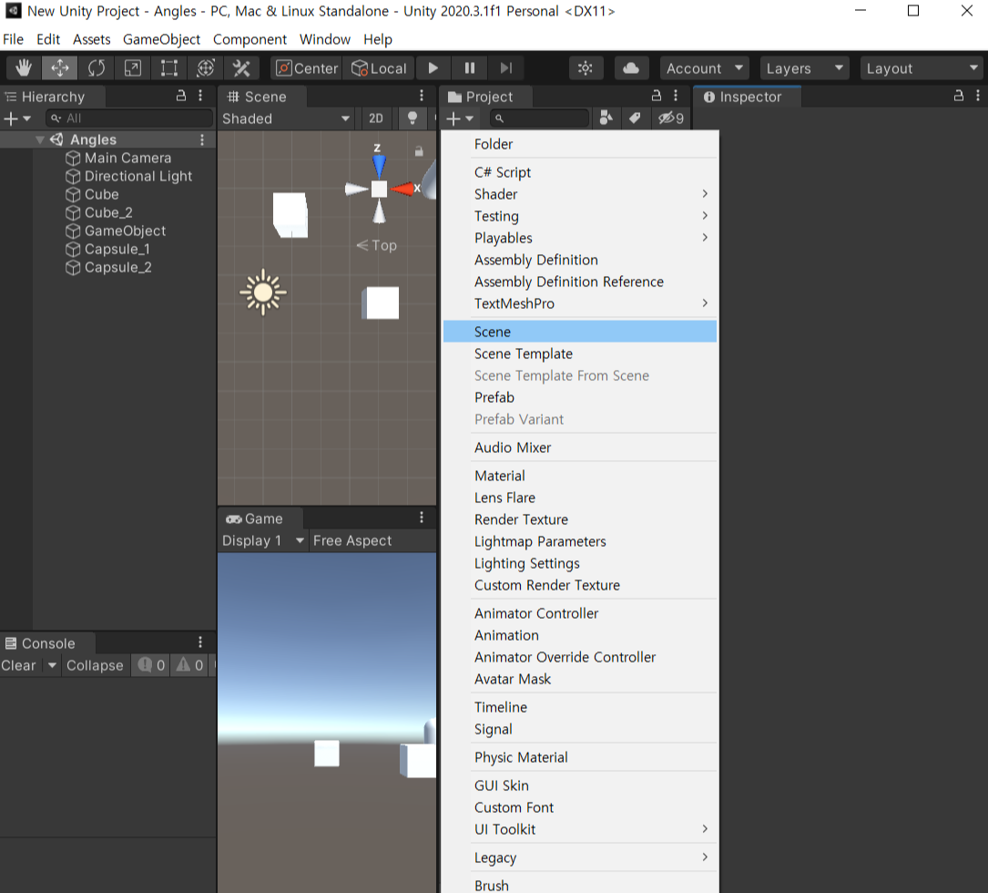This screenshot has height=893, width=988.
Task: Toggle console warning messages filter
Action: pos(189,665)
